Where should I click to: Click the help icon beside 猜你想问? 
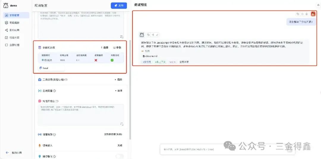coord(54,157)
